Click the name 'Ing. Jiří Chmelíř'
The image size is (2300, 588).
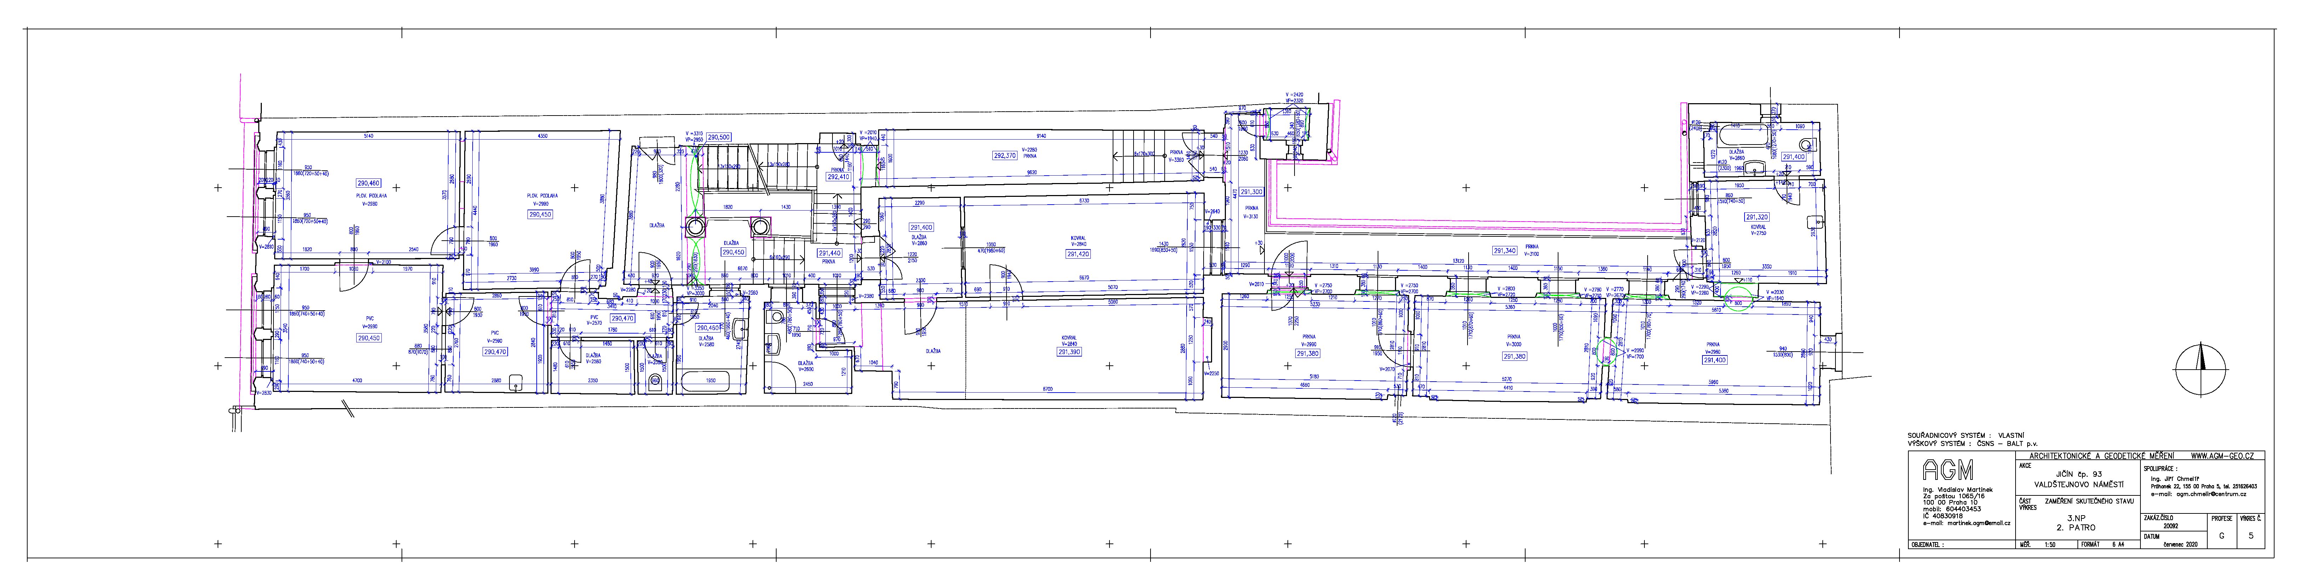(2175, 479)
